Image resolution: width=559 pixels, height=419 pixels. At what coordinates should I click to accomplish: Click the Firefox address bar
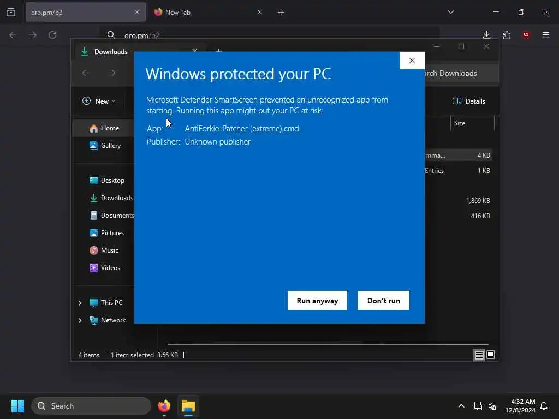270,34
